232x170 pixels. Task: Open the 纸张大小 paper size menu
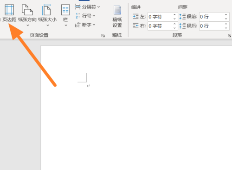pos(47,15)
